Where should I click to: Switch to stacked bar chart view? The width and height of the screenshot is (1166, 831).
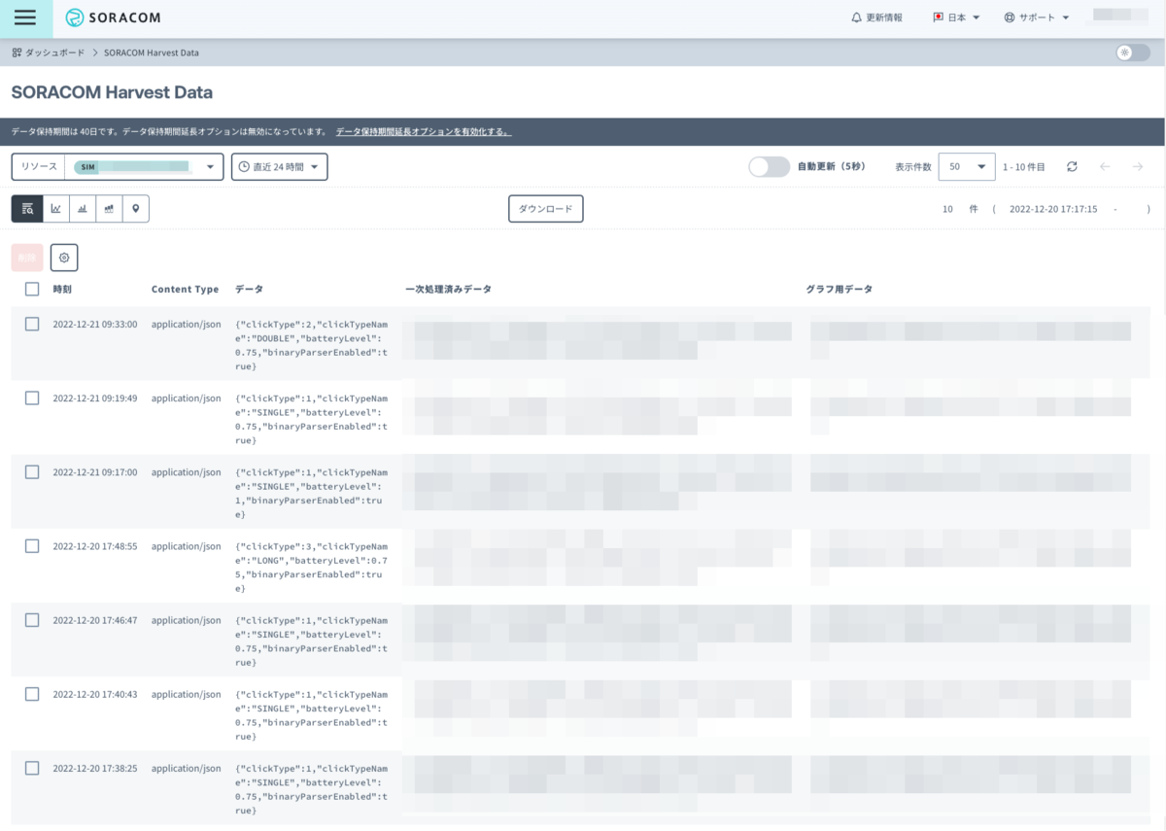coord(110,209)
